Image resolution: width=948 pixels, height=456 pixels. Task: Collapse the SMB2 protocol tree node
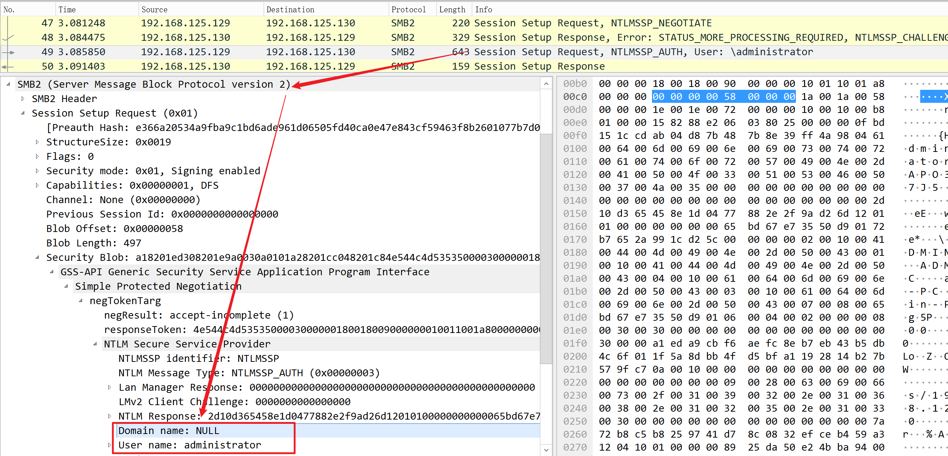[8, 84]
